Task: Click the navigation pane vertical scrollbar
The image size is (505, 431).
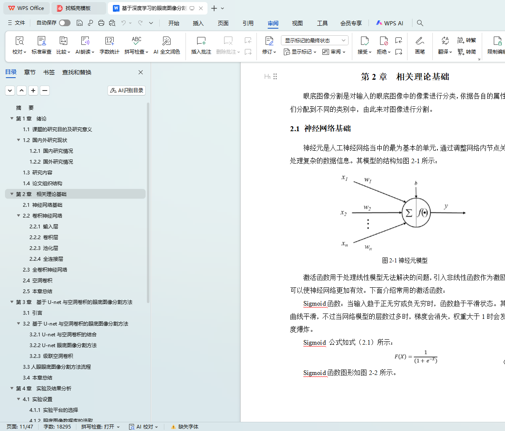Action: 148,208
